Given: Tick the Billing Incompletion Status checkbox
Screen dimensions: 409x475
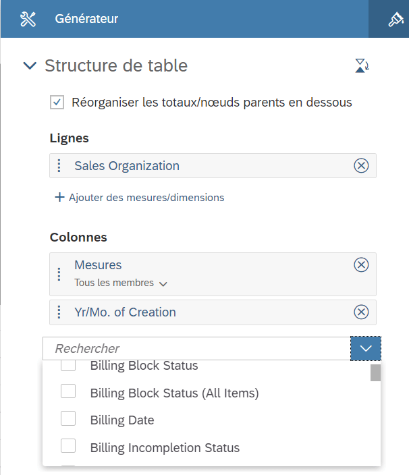Looking at the screenshot, I should [x=68, y=445].
